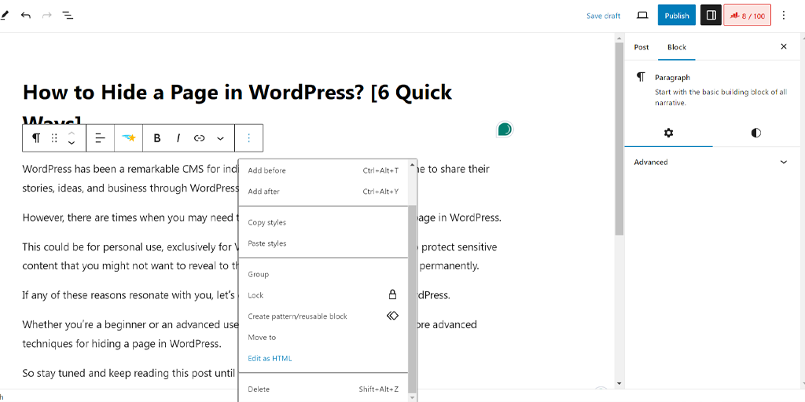Expand more formatting options chevron
Screen dimensions: 805x402
click(x=220, y=138)
